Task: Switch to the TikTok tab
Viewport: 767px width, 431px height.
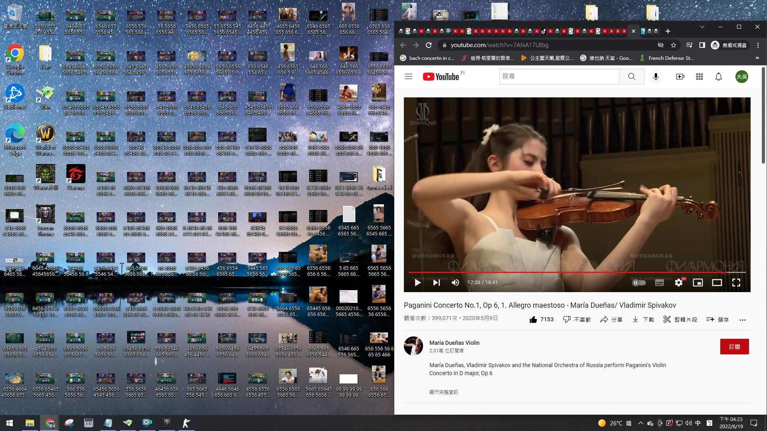Action: [544, 31]
